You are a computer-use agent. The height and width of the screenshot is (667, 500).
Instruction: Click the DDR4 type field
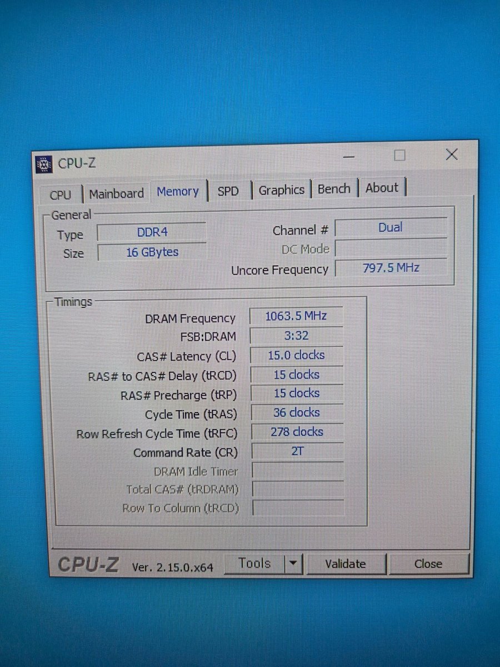(x=152, y=233)
